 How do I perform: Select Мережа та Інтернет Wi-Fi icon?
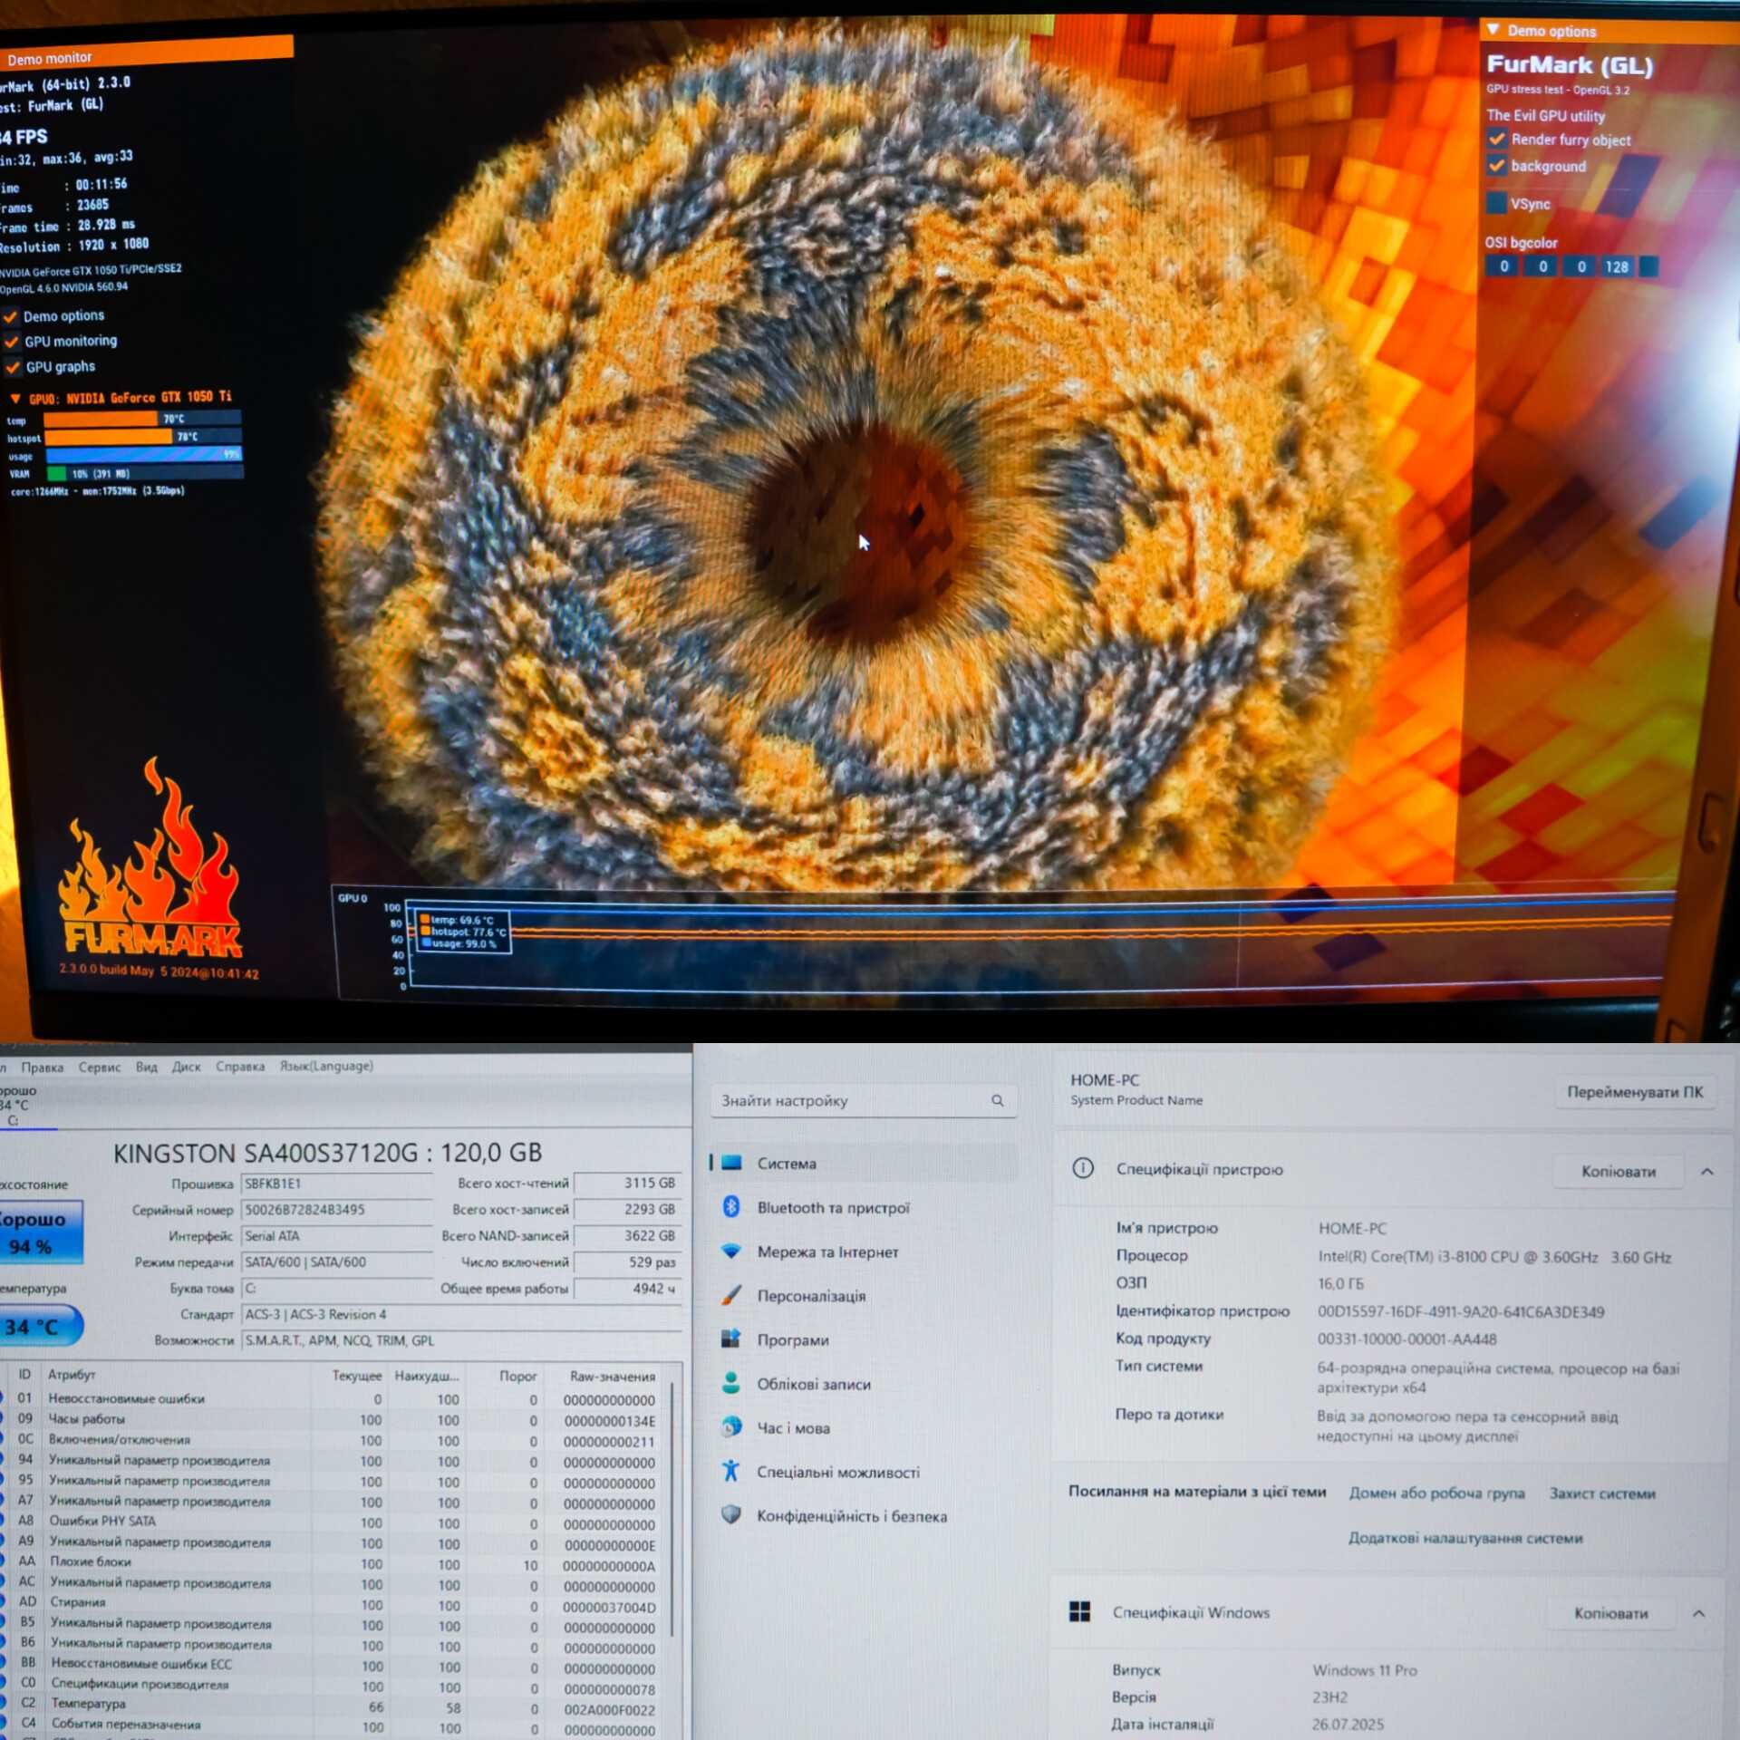(732, 1252)
